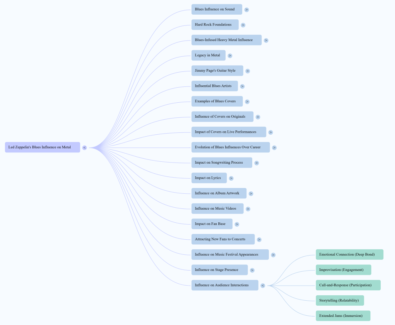
Task: Expand Jimmy Page's Guitar Style branch
Action: point(248,71)
